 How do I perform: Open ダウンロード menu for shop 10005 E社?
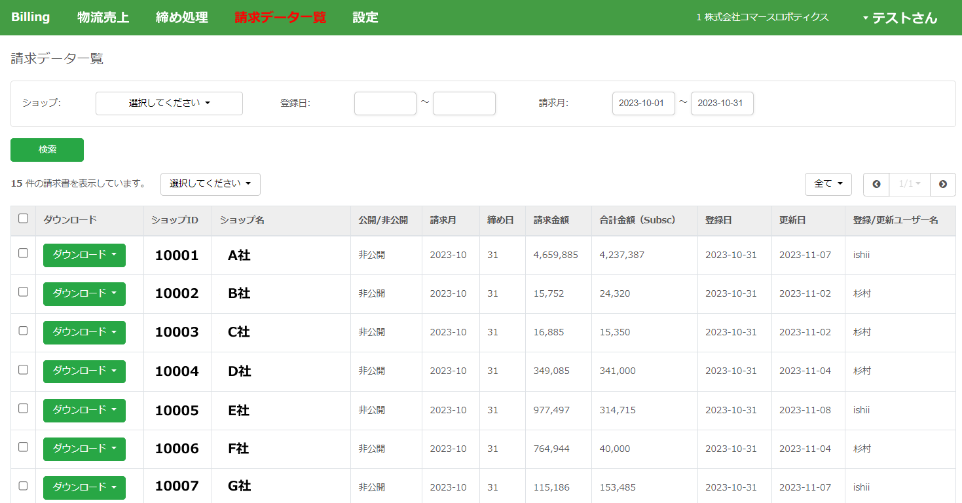pyautogui.click(x=84, y=410)
